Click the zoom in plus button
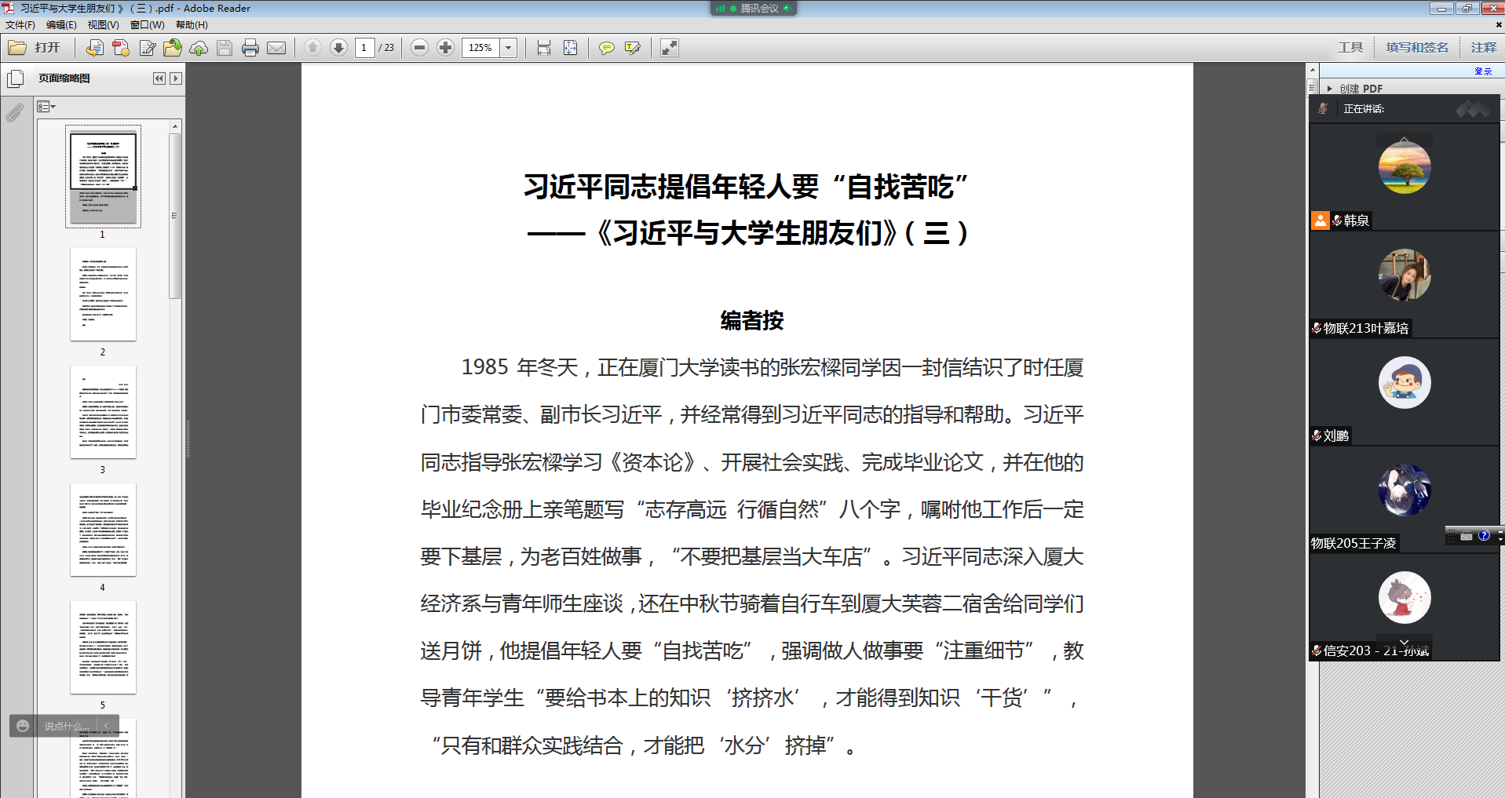The height and width of the screenshot is (798, 1505). pyautogui.click(x=446, y=48)
